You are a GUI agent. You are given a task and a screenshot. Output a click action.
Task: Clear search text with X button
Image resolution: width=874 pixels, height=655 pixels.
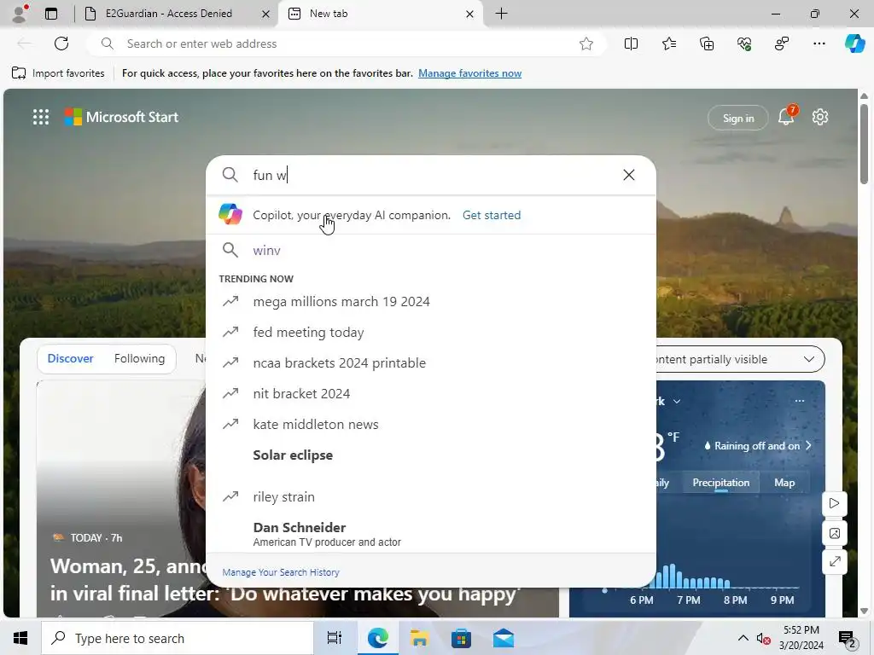coord(629,175)
